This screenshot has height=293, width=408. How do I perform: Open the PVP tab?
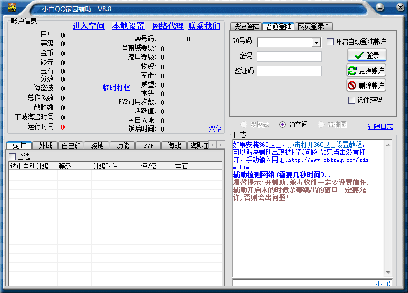148,146
